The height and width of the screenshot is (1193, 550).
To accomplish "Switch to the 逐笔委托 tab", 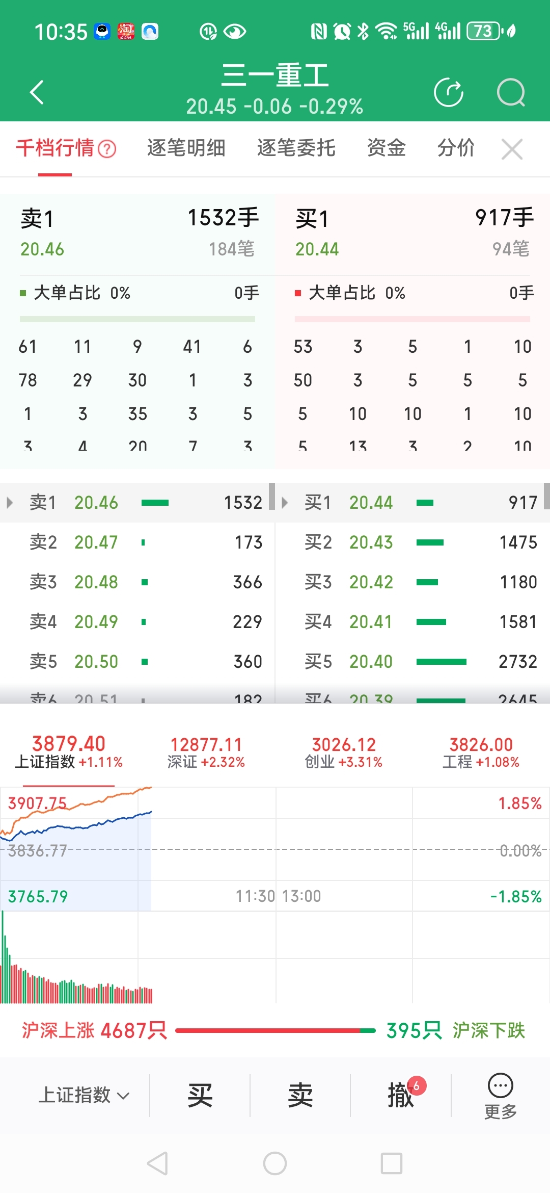I will [x=296, y=148].
